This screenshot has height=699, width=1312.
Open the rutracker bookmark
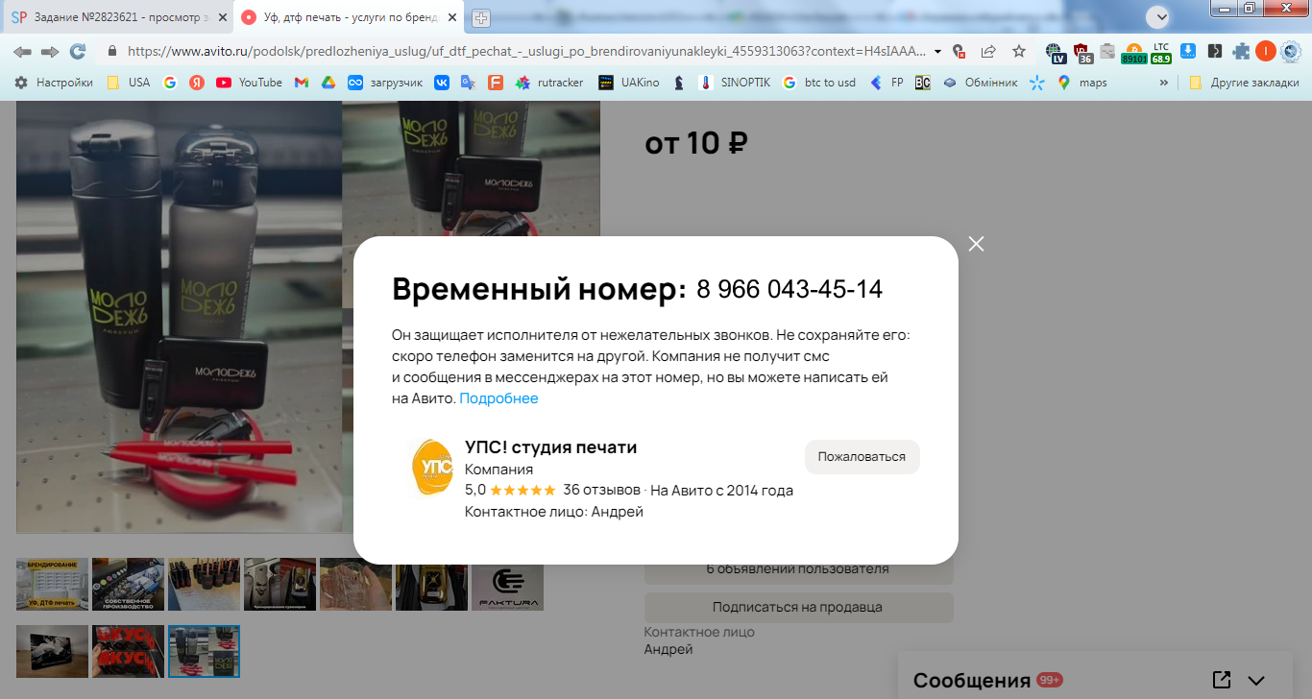point(549,83)
